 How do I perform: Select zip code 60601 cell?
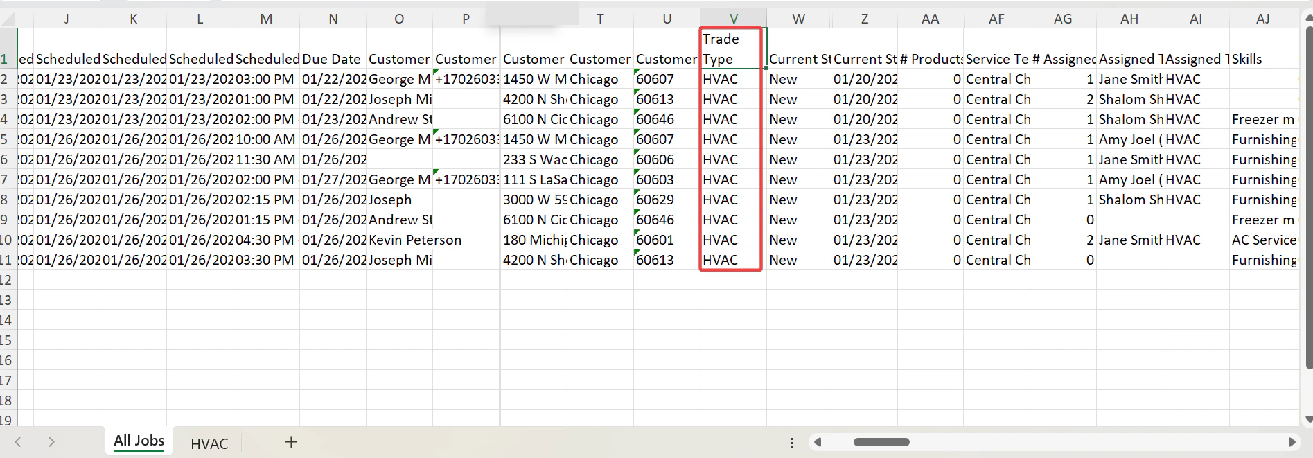(x=667, y=240)
